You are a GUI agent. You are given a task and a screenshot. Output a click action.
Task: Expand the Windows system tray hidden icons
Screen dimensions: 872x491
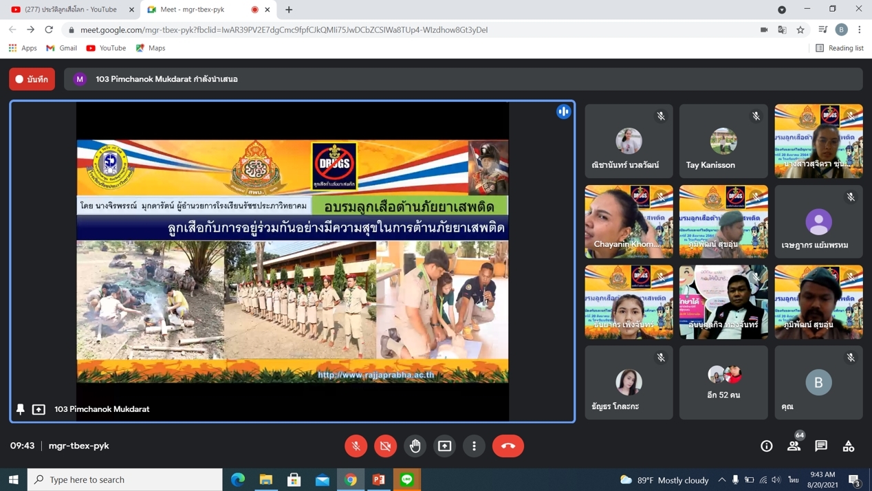tap(721, 479)
